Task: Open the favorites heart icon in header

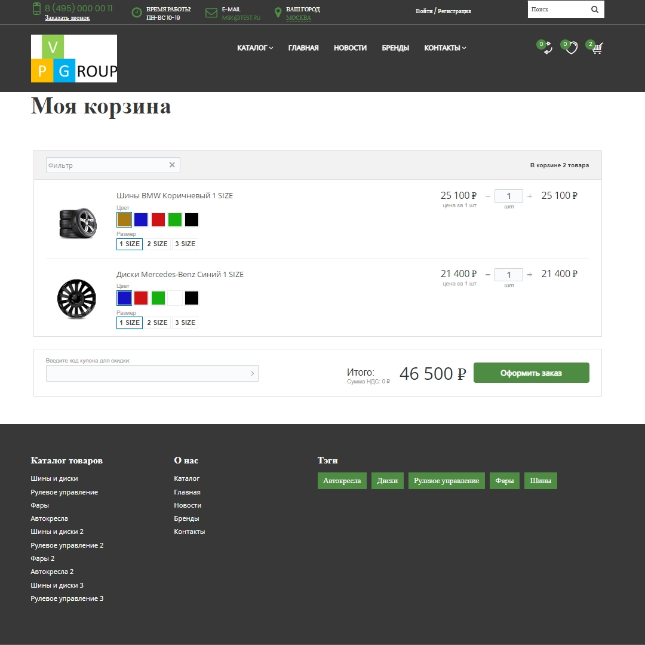Action: [570, 48]
